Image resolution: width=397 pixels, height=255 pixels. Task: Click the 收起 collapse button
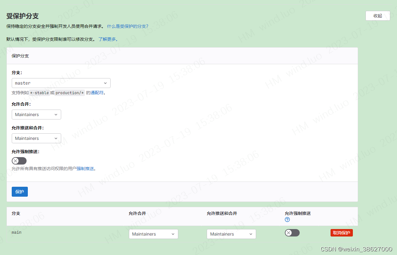[378, 16]
